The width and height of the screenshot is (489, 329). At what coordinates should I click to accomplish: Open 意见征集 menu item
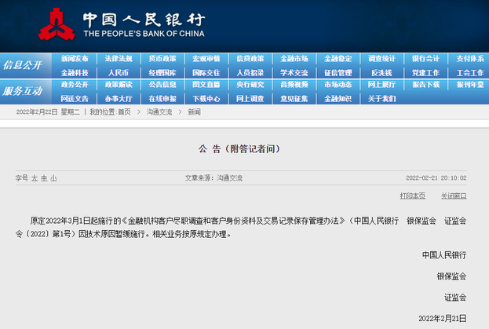tap(294, 99)
